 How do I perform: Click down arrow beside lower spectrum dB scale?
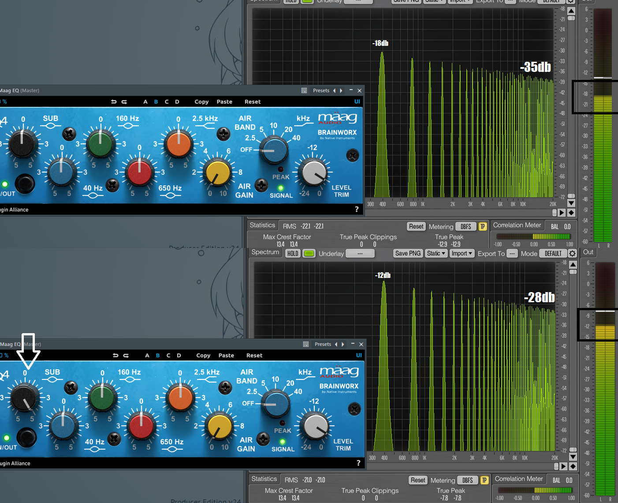click(x=573, y=457)
